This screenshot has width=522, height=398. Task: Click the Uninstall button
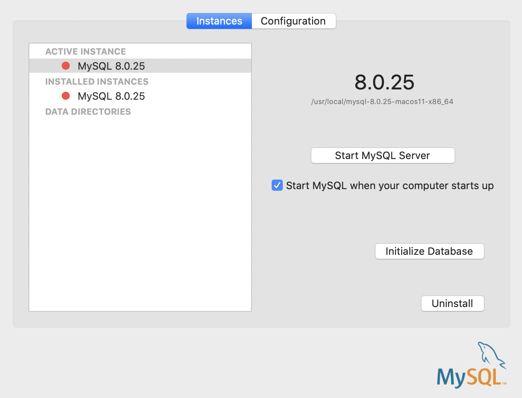[x=452, y=303]
